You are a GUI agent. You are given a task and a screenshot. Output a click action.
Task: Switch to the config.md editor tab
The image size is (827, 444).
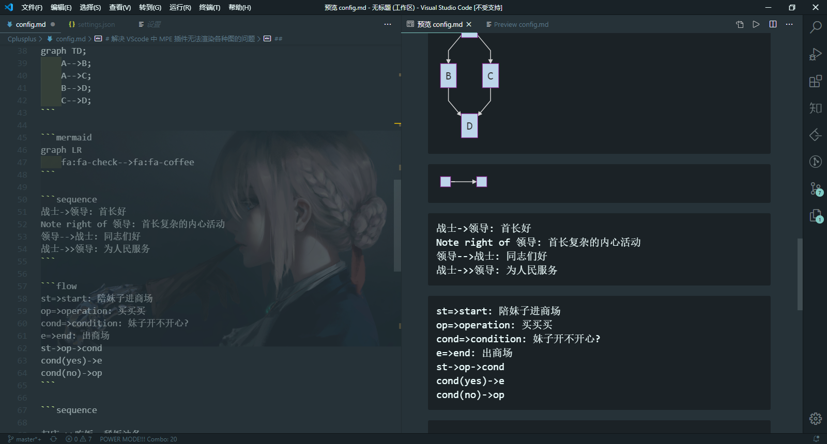pos(30,24)
